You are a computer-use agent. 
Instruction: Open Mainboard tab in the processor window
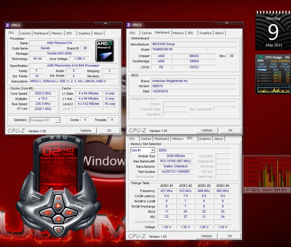41,33
